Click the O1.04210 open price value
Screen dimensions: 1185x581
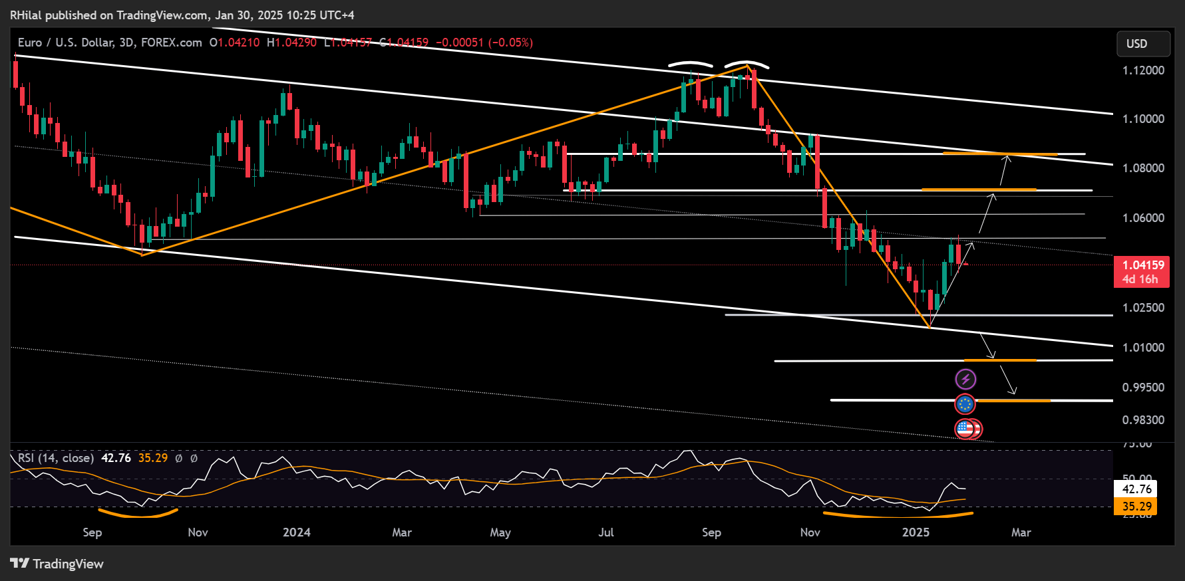pyautogui.click(x=235, y=43)
